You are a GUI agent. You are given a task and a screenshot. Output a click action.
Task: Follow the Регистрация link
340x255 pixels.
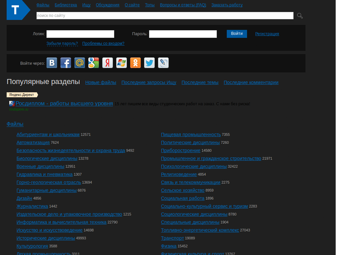[267, 34]
